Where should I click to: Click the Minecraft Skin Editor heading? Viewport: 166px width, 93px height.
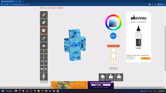[x=52, y=8]
